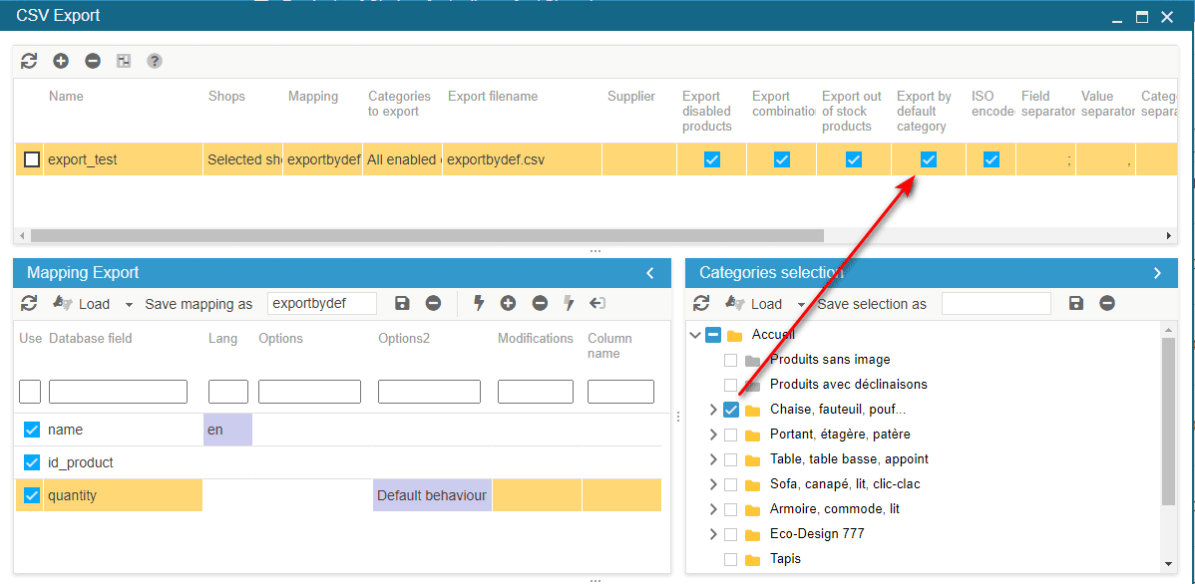The height and width of the screenshot is (584, 1195).
Task: Click the save icon in Categories selection toolbar
Action: click(1075, 303)
